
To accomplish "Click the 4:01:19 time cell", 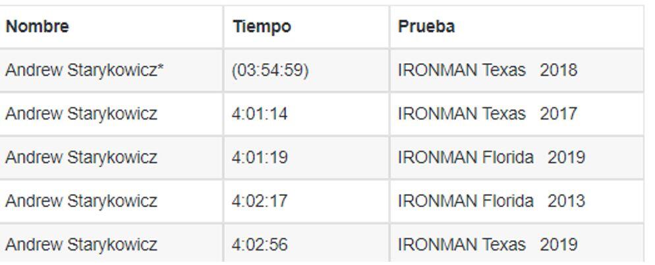I will point(306,158).
